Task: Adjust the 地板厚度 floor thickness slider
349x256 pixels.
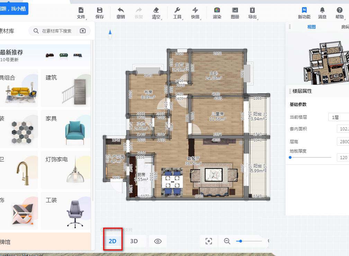Action: point(311,157)
